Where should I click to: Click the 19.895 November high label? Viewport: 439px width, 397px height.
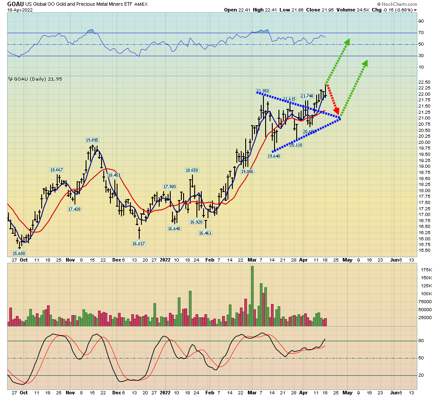(x=92, y=140)
